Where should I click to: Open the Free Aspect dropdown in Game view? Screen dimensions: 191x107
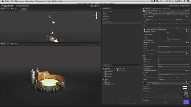[x=7, y=45]
